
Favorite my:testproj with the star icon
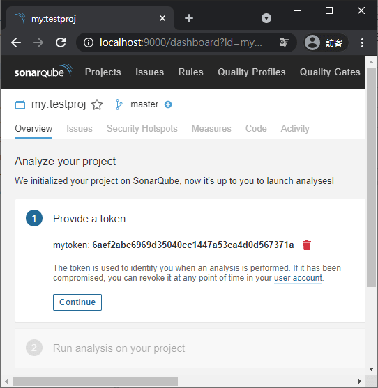coord(97,104)
